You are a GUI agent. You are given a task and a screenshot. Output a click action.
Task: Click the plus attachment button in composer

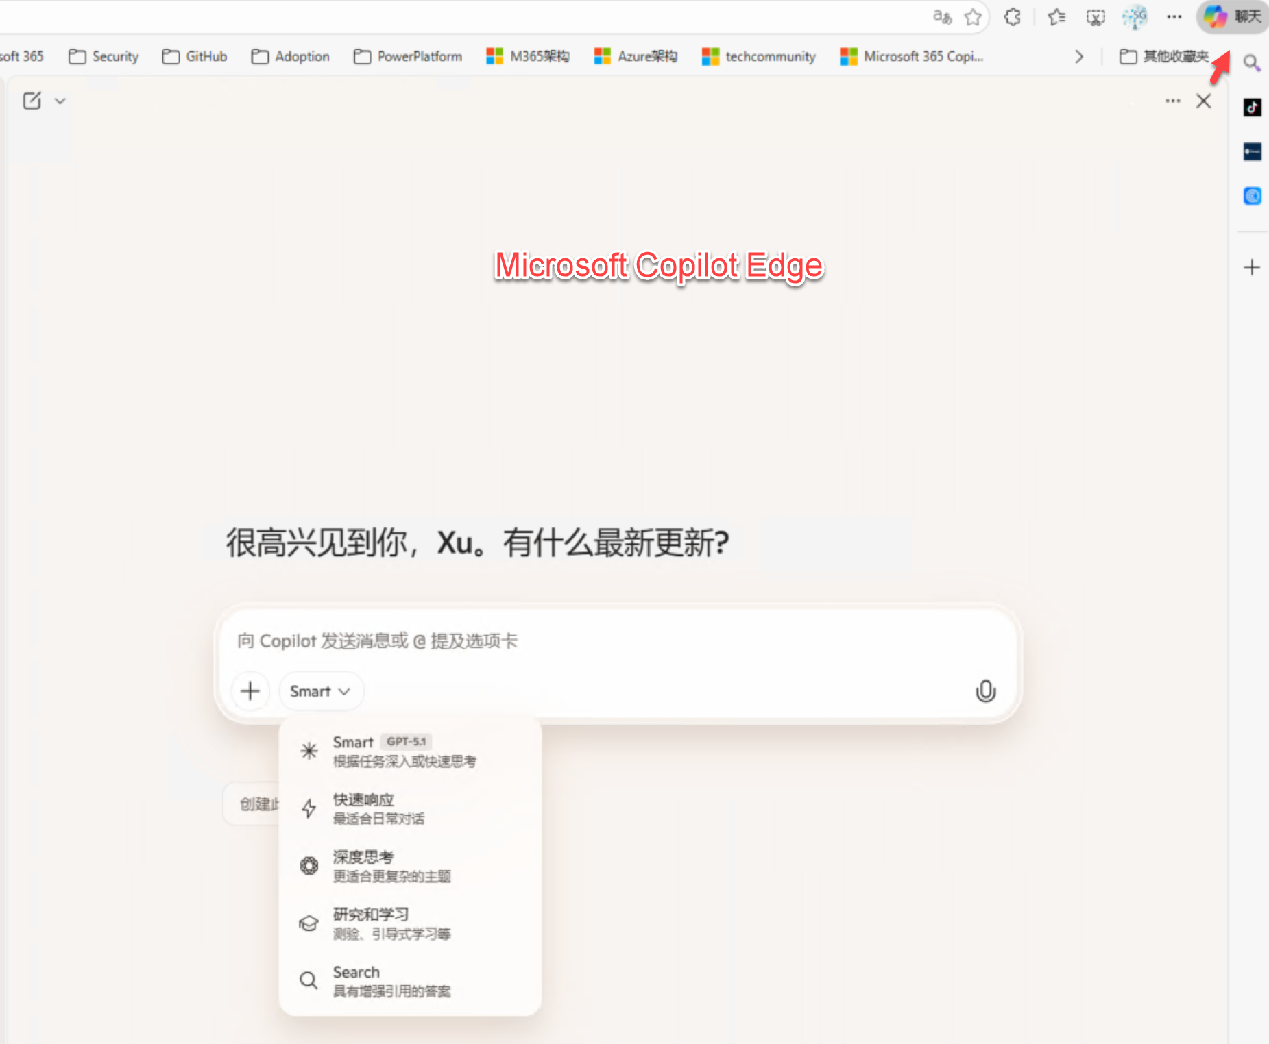[250, 691]
